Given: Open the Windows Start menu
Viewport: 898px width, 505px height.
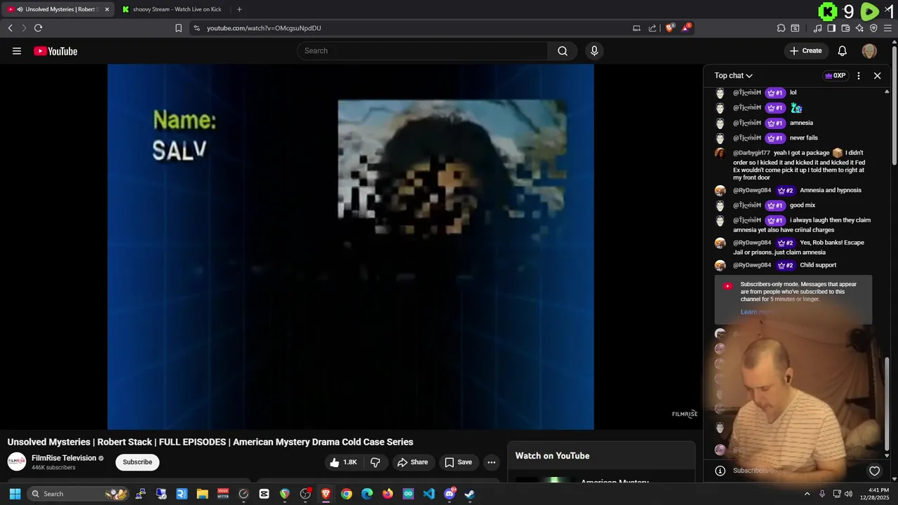Looking at the screenshot, I should pyautogui.click(x=15, y=494).
